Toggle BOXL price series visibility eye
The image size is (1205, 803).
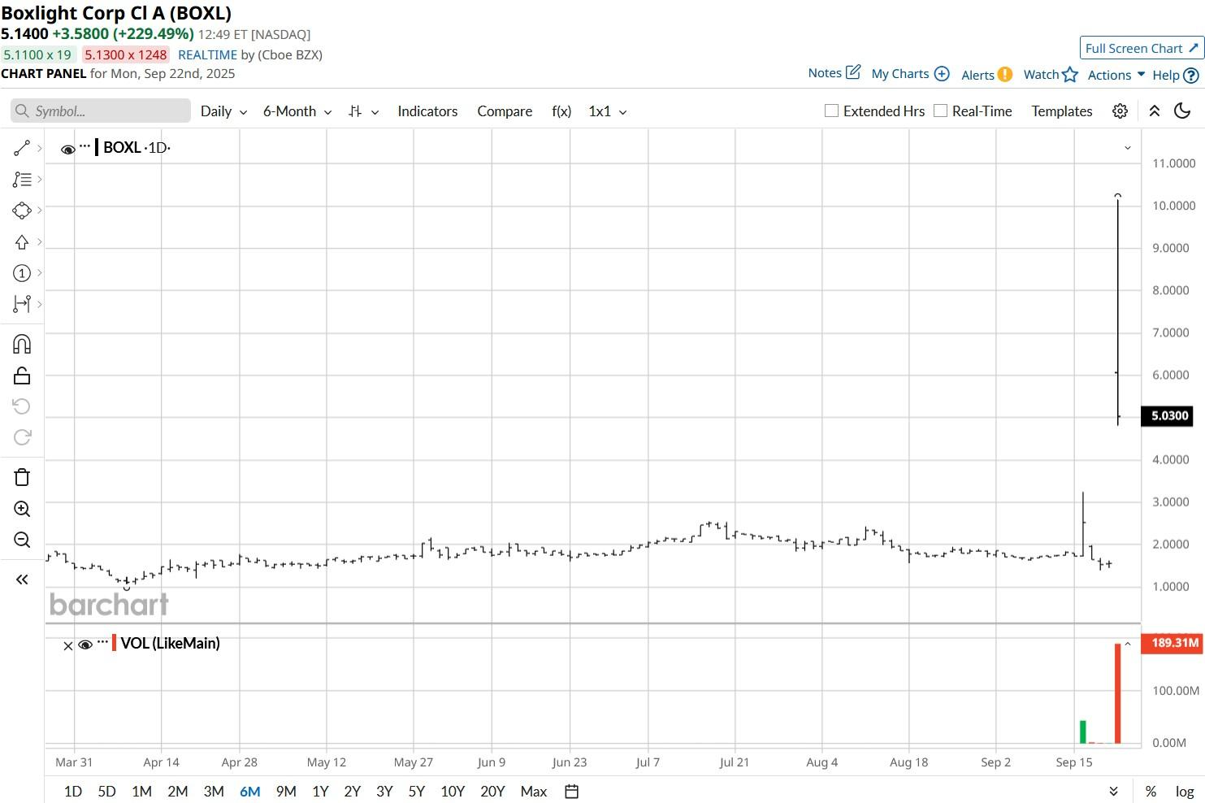pos(68,149)
